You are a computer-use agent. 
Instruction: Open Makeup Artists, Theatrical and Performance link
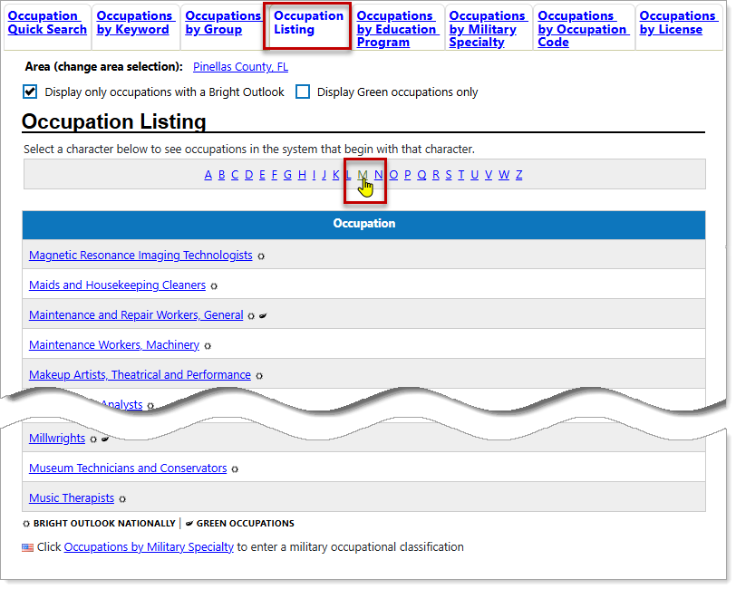[x=140, y=375]
